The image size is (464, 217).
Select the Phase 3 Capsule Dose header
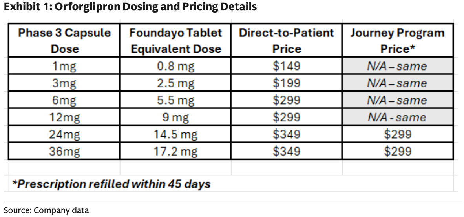click(64, 40)
